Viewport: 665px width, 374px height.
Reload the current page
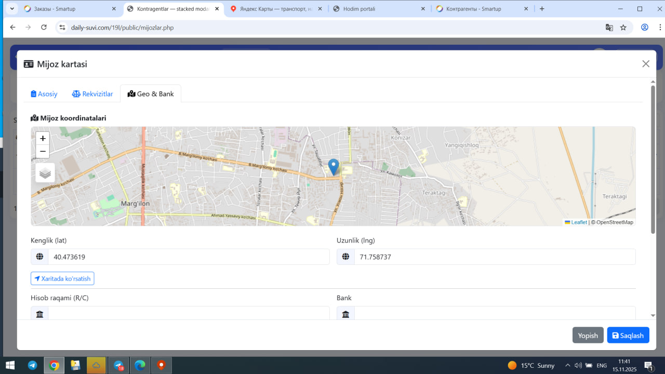44,28
